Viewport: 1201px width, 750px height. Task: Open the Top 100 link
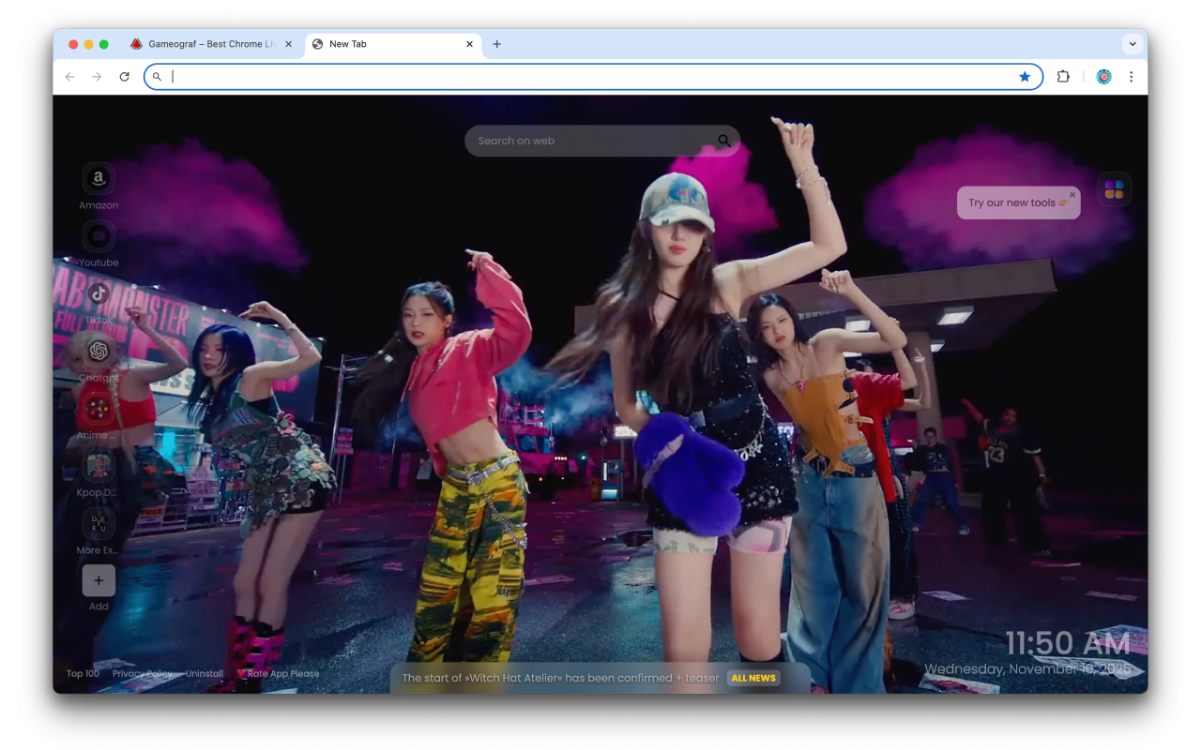point(83,674)
